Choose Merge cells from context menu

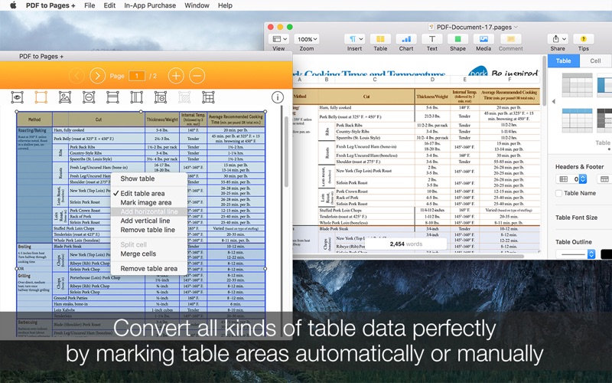pyautogui.click(x=138, y=254)
